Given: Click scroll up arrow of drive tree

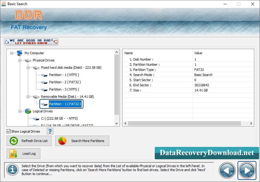Looking at the screenshot, I should [x=117, y=52].
